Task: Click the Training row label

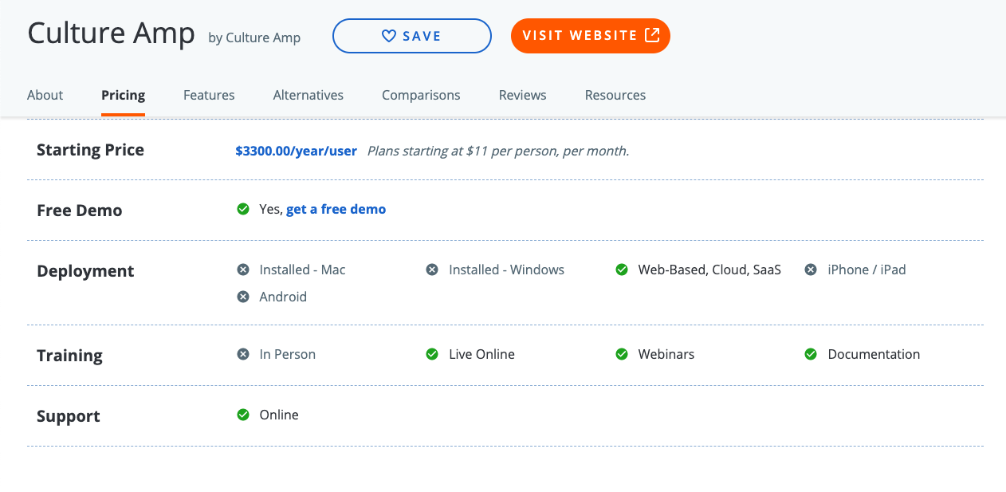Action: click(69, 356)
